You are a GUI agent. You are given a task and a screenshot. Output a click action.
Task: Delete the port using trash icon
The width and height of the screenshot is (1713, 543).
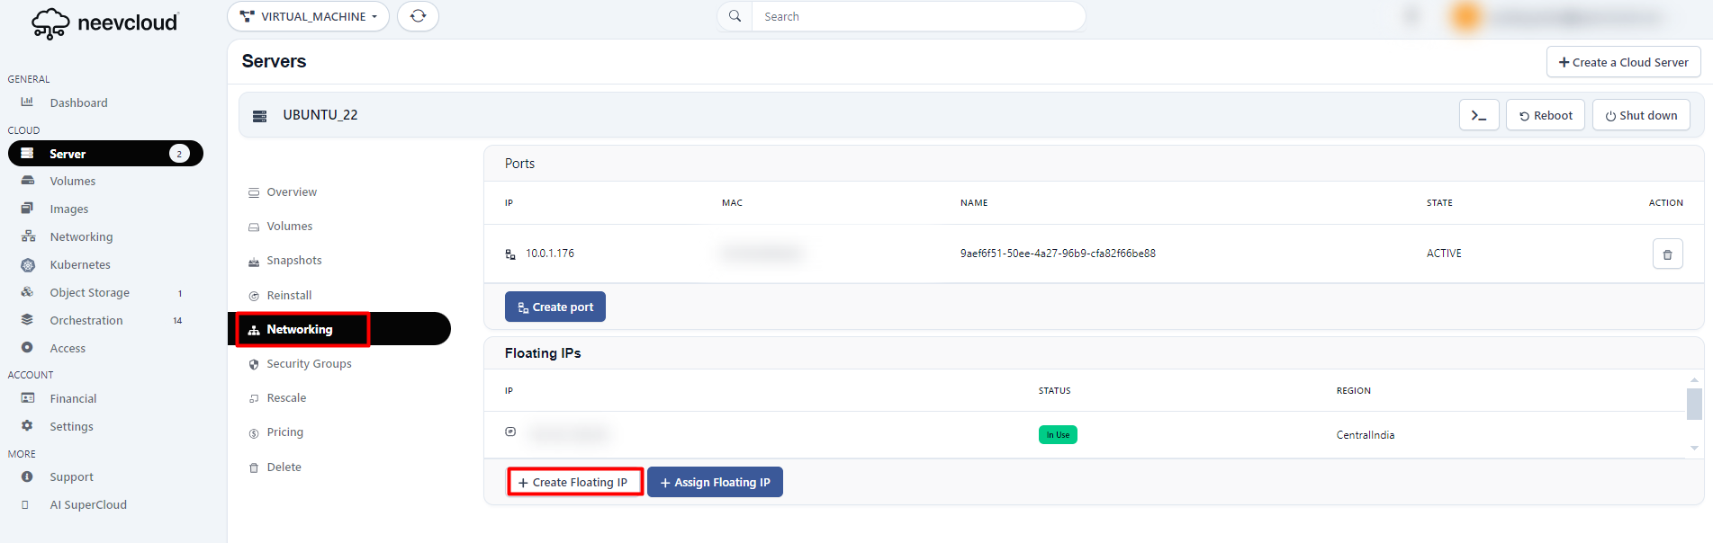pyautogui.click(x=1666, y=254)
